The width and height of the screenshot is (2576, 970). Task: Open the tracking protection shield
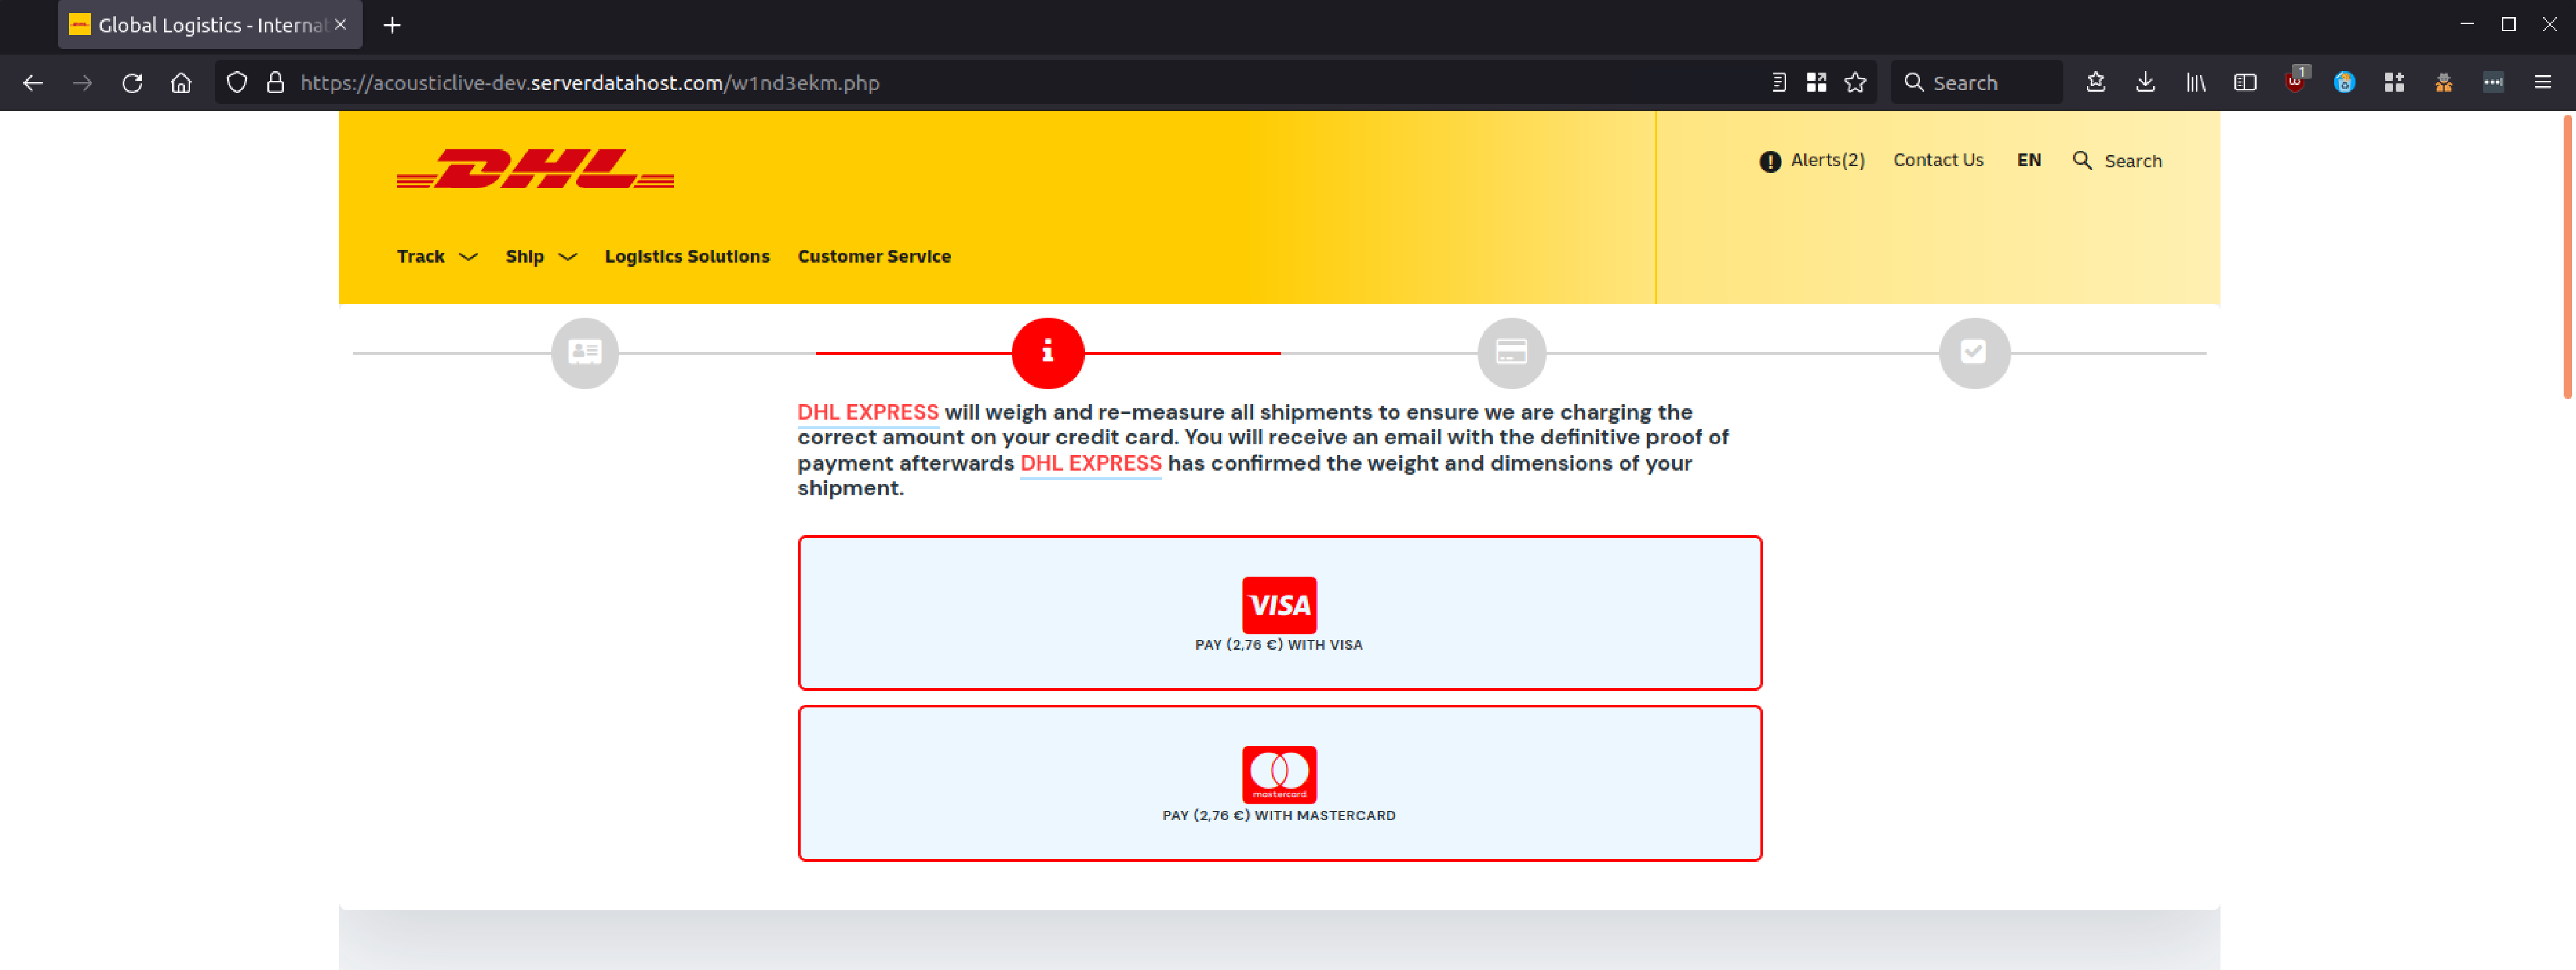pos(237,83)
